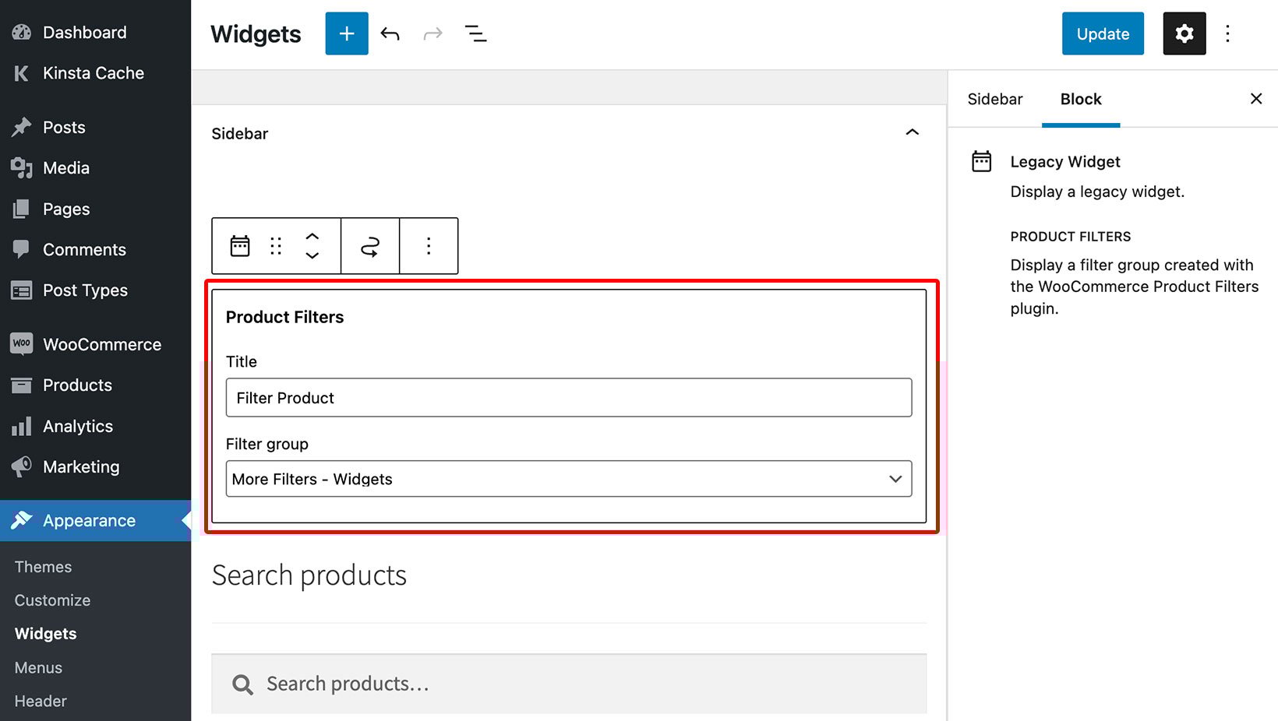1278x721 pixels.
Task: Collapse the Sidebar widget area chevron
Action: (x=913, y=132)
